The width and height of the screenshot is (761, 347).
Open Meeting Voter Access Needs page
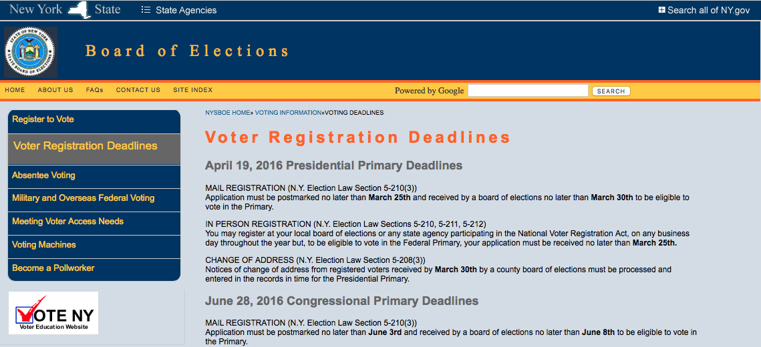[68, 222]
